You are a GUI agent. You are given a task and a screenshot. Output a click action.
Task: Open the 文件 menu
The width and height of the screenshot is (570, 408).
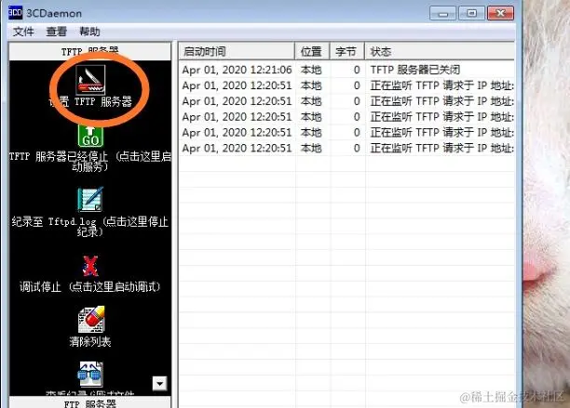tap(23, 32)
